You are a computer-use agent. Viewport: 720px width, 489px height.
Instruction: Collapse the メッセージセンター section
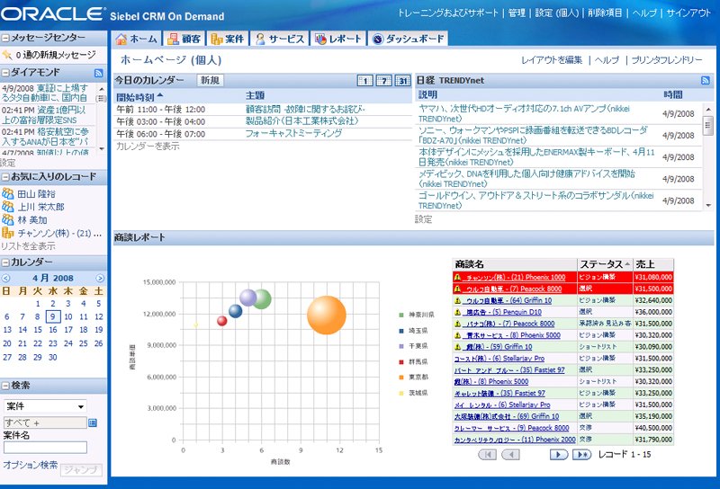click(x=5, y=38)
